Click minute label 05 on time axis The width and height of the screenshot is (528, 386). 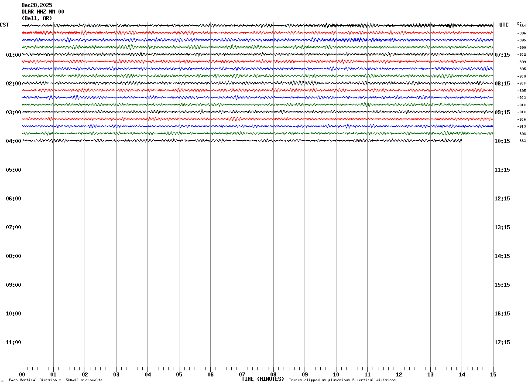pos(179,375)
